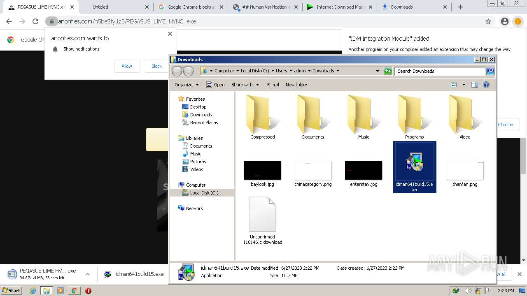This screenshot has width=527, height=296.
Task: Click the taskbar clock 2:23 PM
Action: point(506,291)
